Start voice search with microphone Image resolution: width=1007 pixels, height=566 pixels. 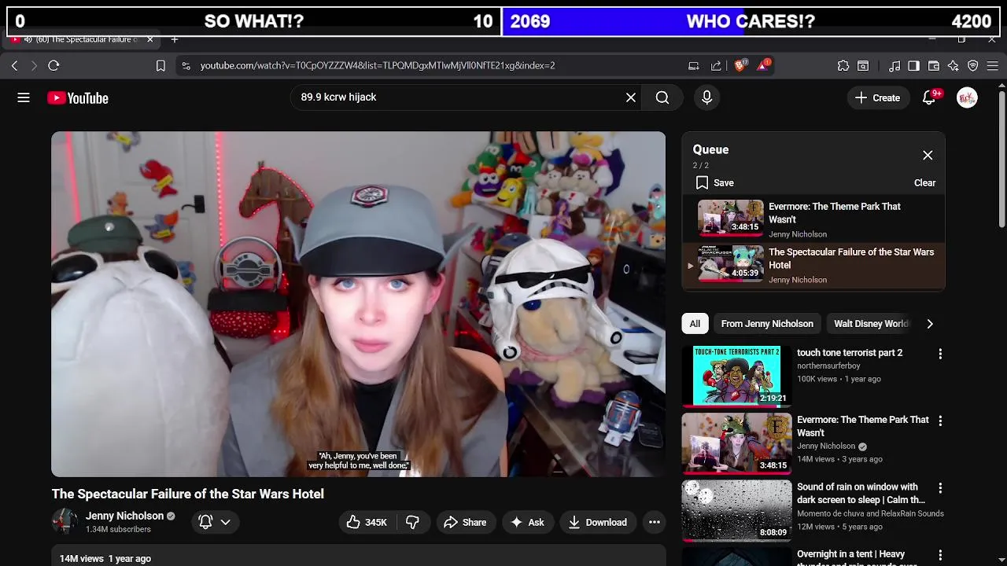click(706, 97)
